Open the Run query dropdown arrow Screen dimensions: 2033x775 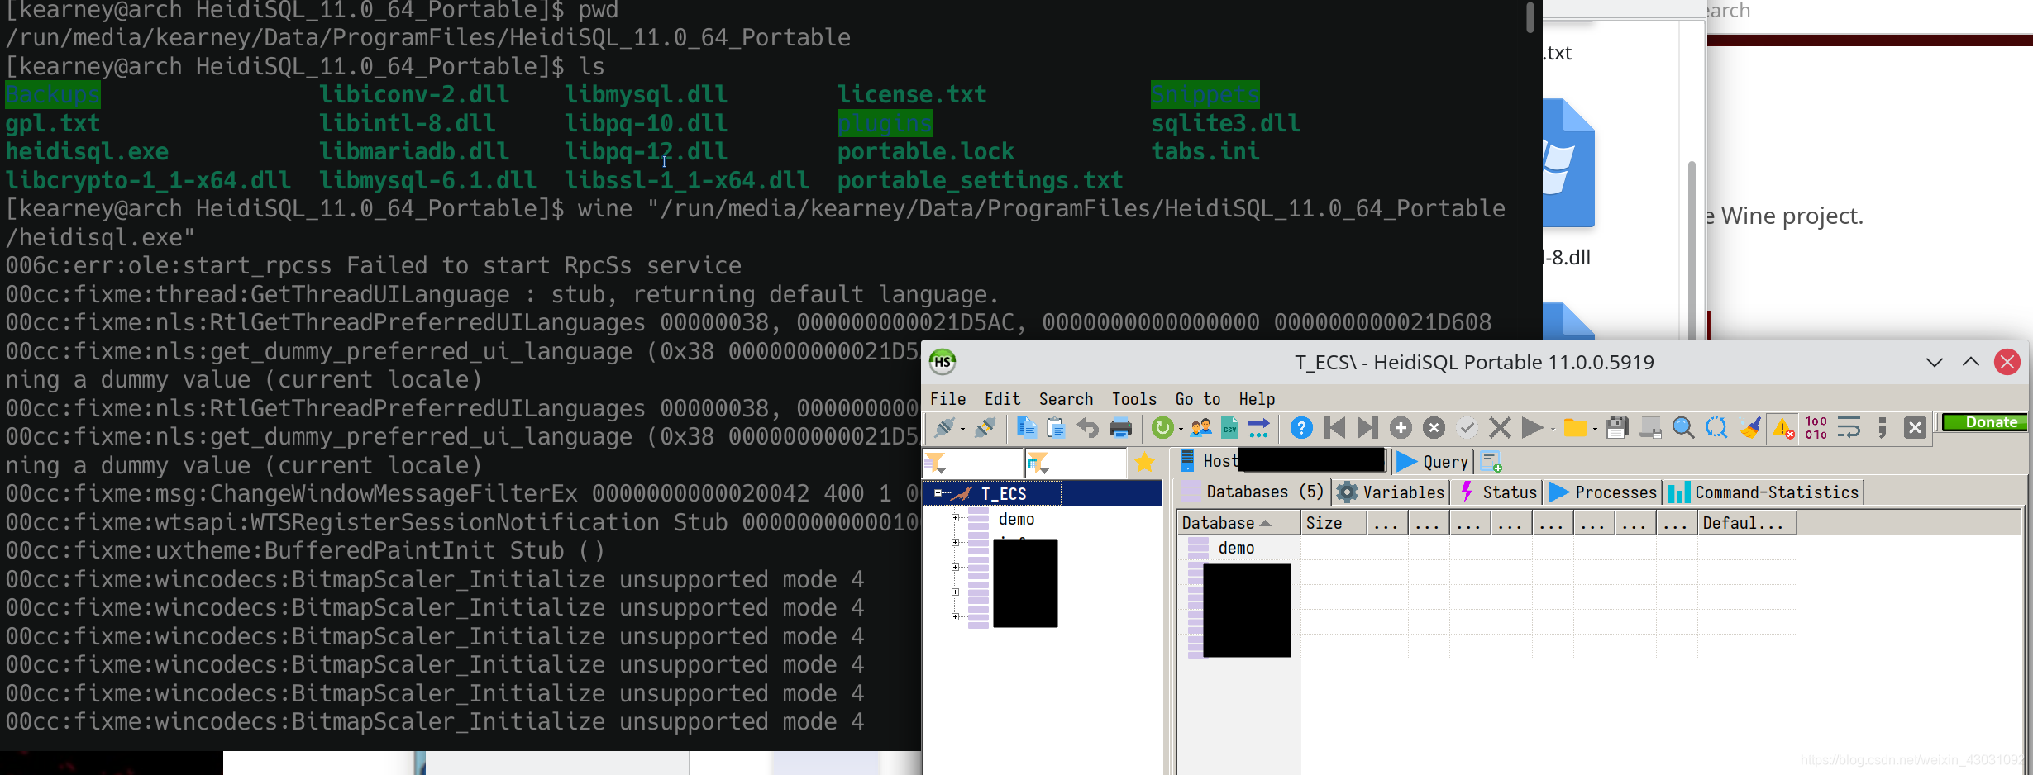1553,429
